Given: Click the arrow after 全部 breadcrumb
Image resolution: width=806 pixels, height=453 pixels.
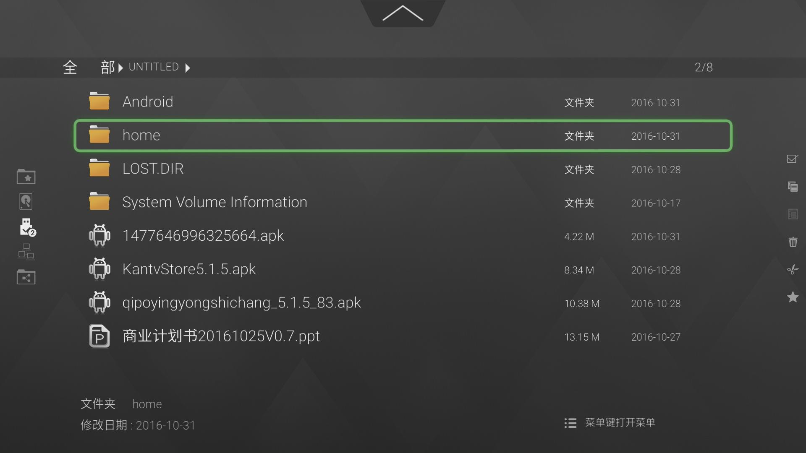Looking at the screenshot, I should click(x=120, y=68).
